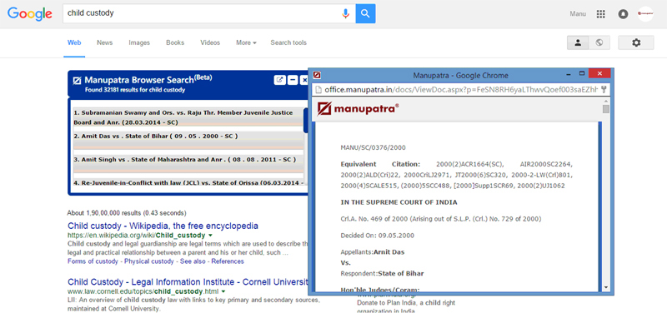This screenshot has height=333, width=667.
Task: Open the search settings gear icon
Action: [636, 42]
